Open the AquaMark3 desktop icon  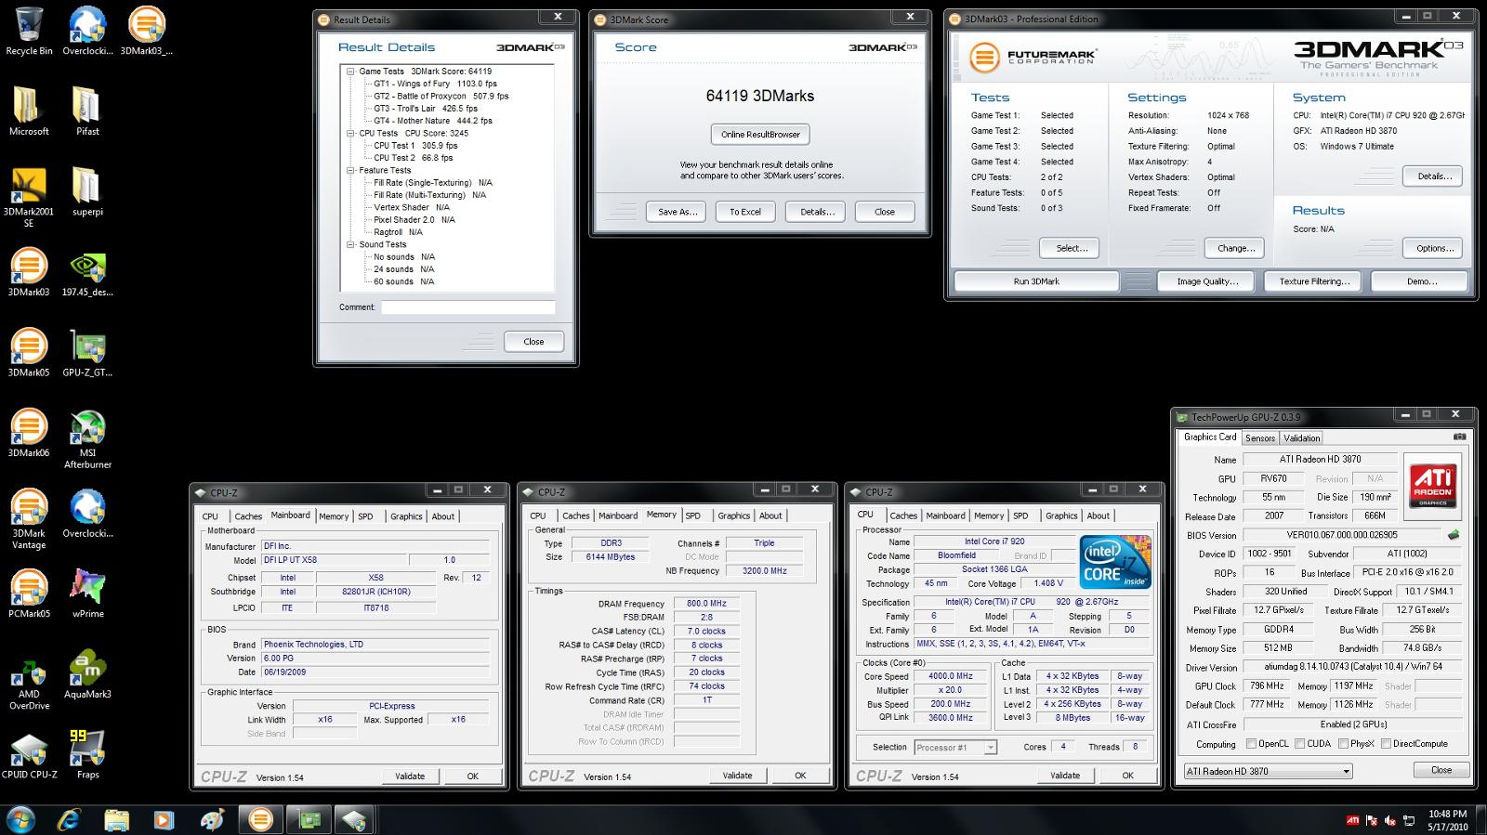(87, 674)
